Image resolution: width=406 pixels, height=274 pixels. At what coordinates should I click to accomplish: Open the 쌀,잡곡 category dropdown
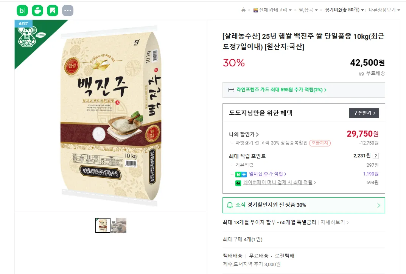308,10
